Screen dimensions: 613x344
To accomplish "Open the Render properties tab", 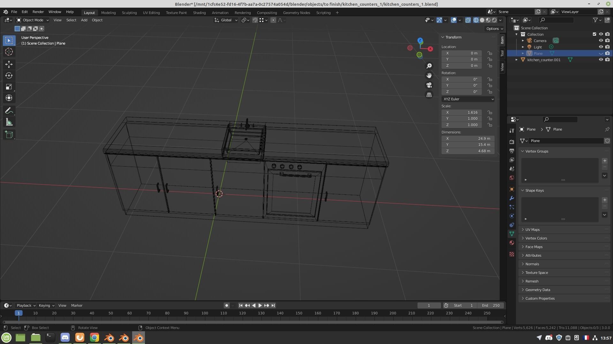I will (x=512, y=142).
